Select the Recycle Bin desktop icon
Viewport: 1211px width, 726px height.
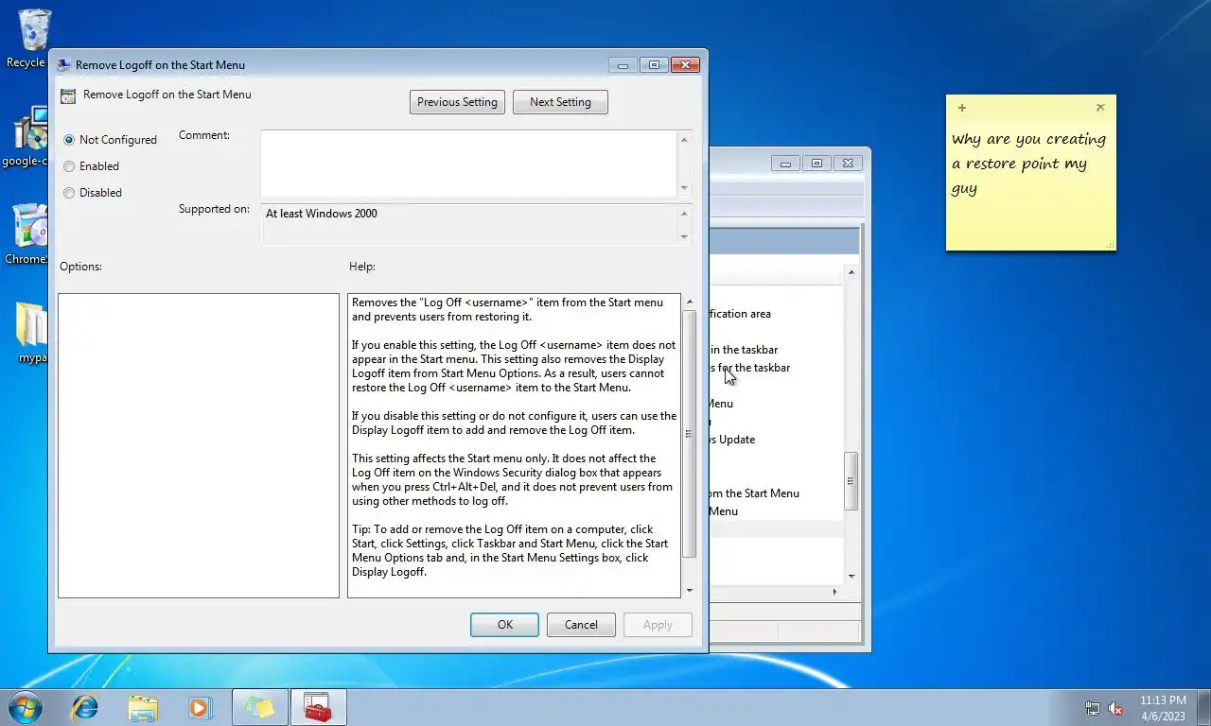pyautogui.click(x=32, y=39)
